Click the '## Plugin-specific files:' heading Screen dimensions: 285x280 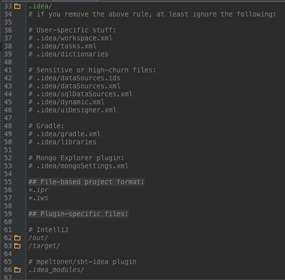coord(78,214)
